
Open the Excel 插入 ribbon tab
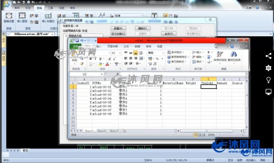[99, 46]
